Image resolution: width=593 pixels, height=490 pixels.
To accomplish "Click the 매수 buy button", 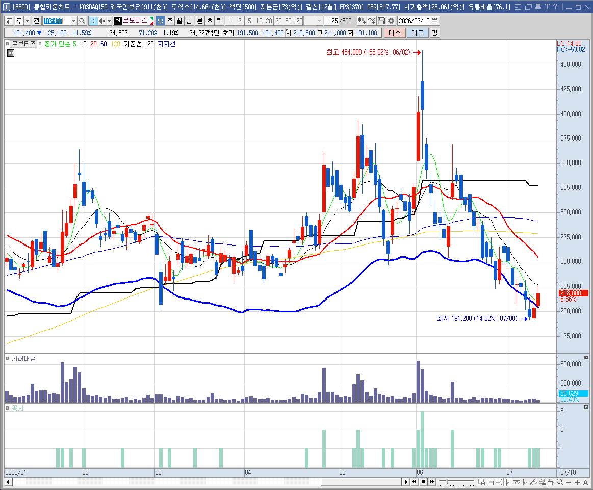I will coord(394,33).
